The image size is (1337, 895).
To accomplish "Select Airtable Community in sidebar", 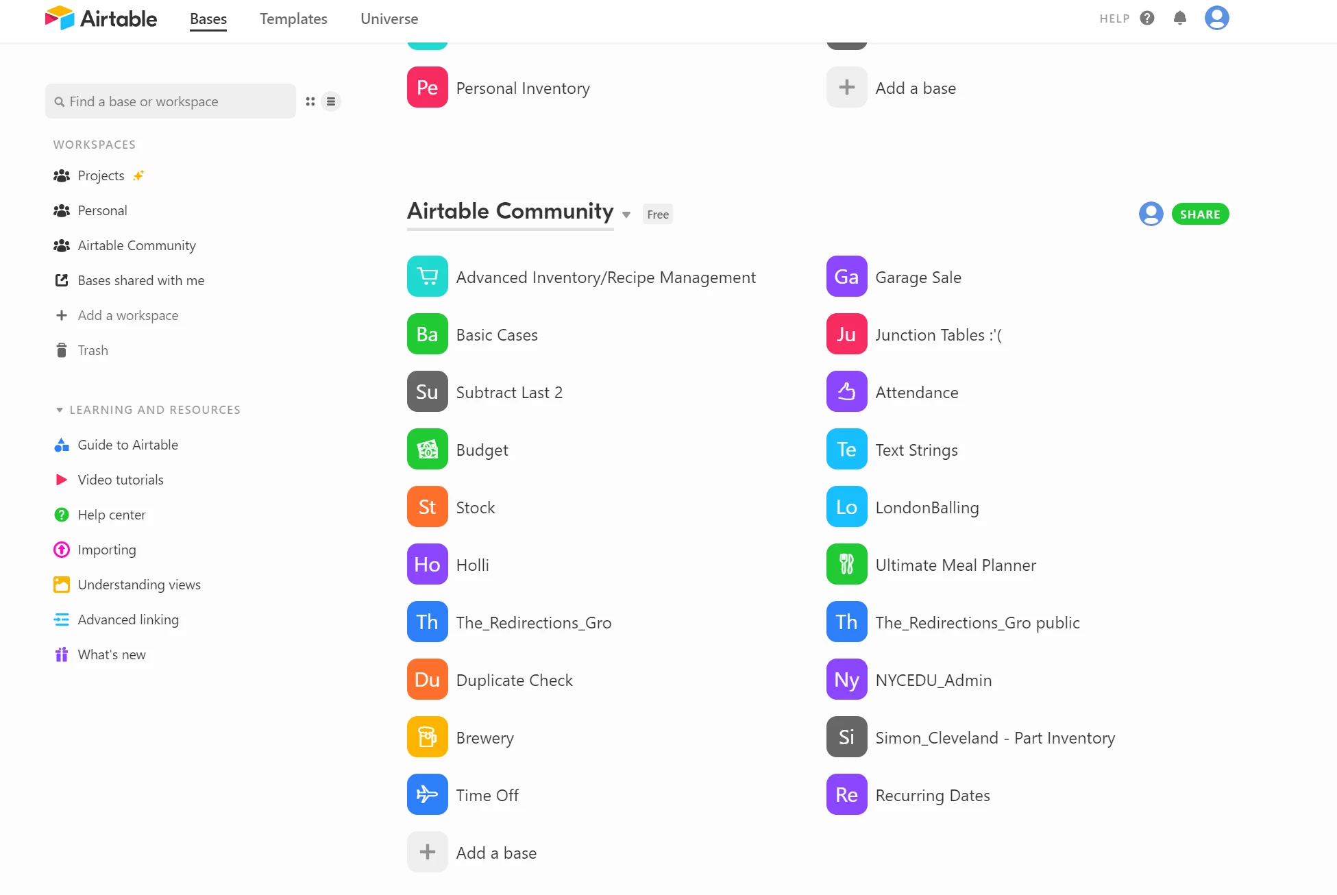I will [136, 245].
